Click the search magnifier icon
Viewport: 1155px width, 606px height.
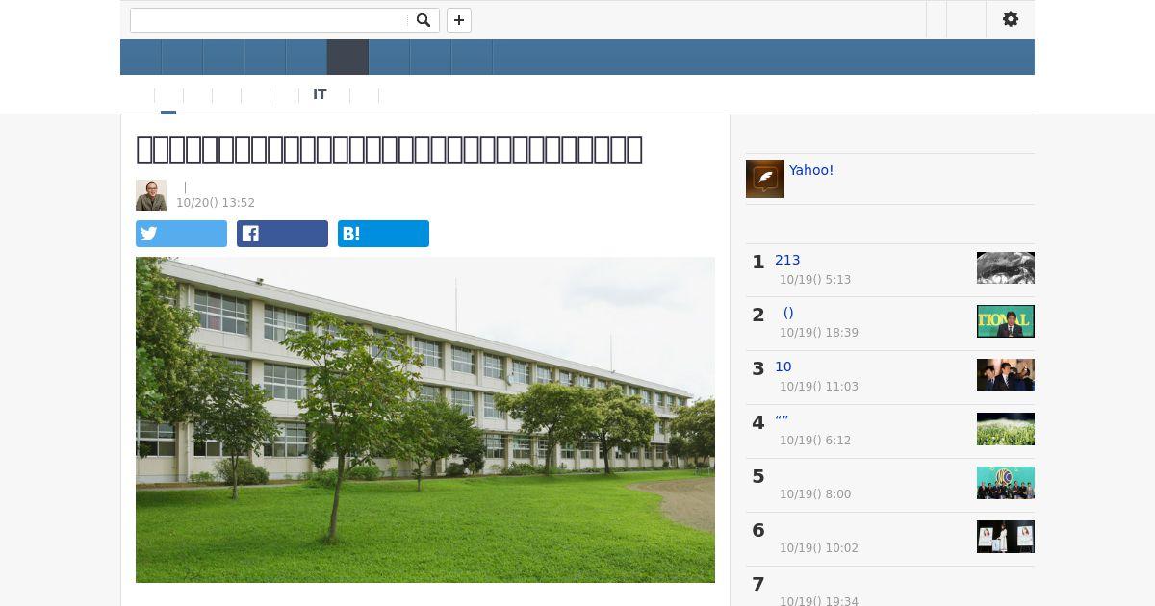(423, 20)
